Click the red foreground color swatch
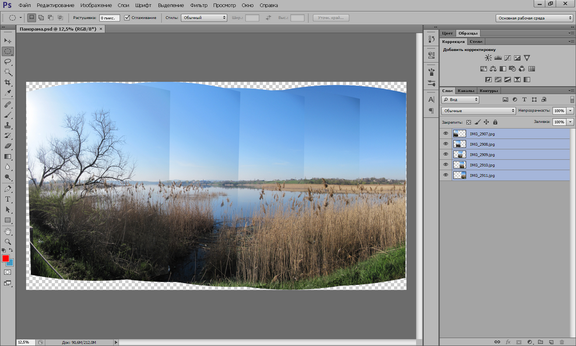The height and width of the screenshot is (346, 576). [5, 258]
